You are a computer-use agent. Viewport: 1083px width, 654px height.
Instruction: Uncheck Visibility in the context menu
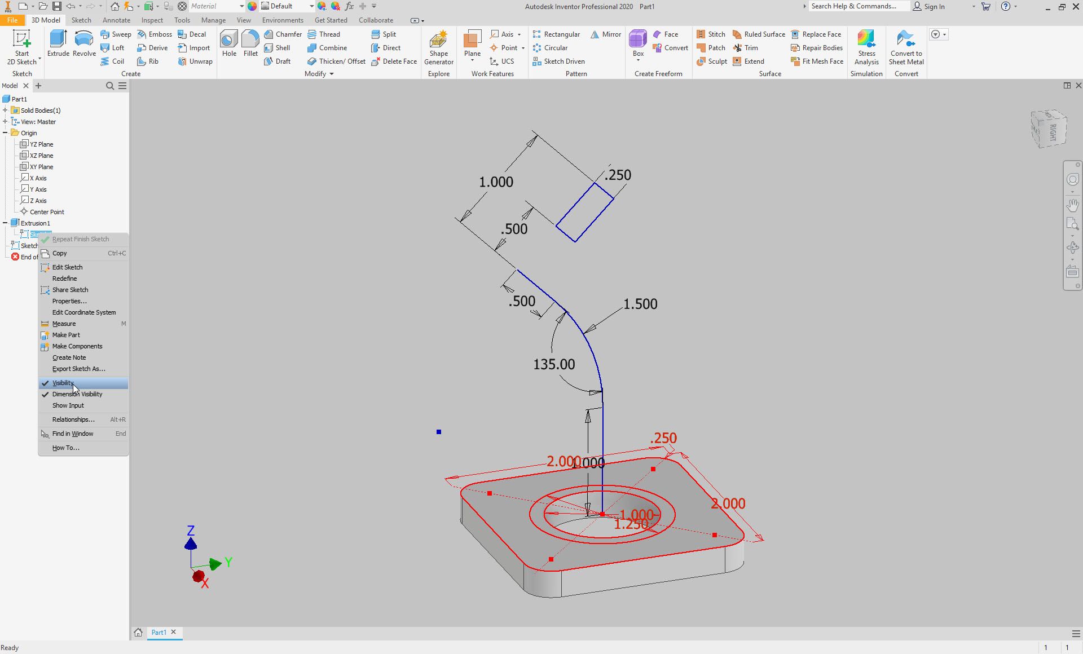point(62,383)
